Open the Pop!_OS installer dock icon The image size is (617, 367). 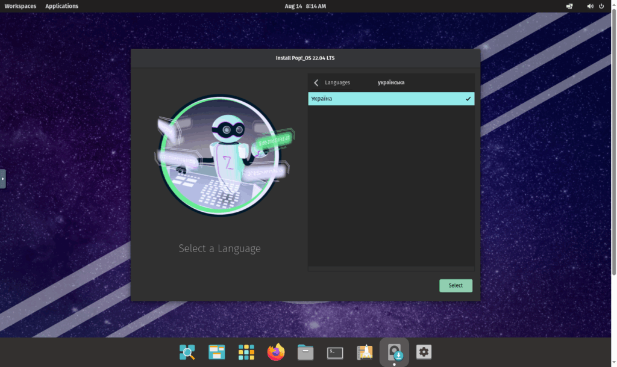[394, 352]
